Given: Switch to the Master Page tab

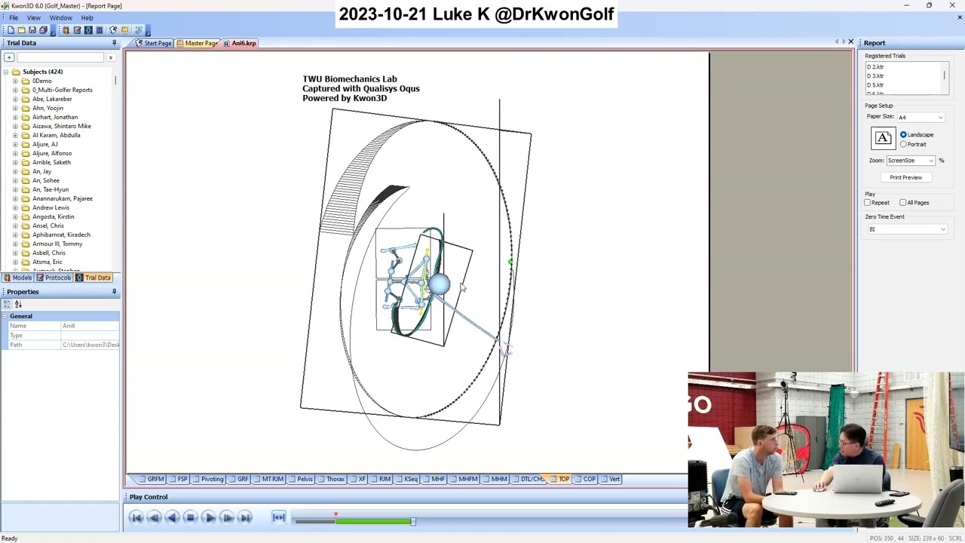Looking at the screenshot, I should click(197, 43).
